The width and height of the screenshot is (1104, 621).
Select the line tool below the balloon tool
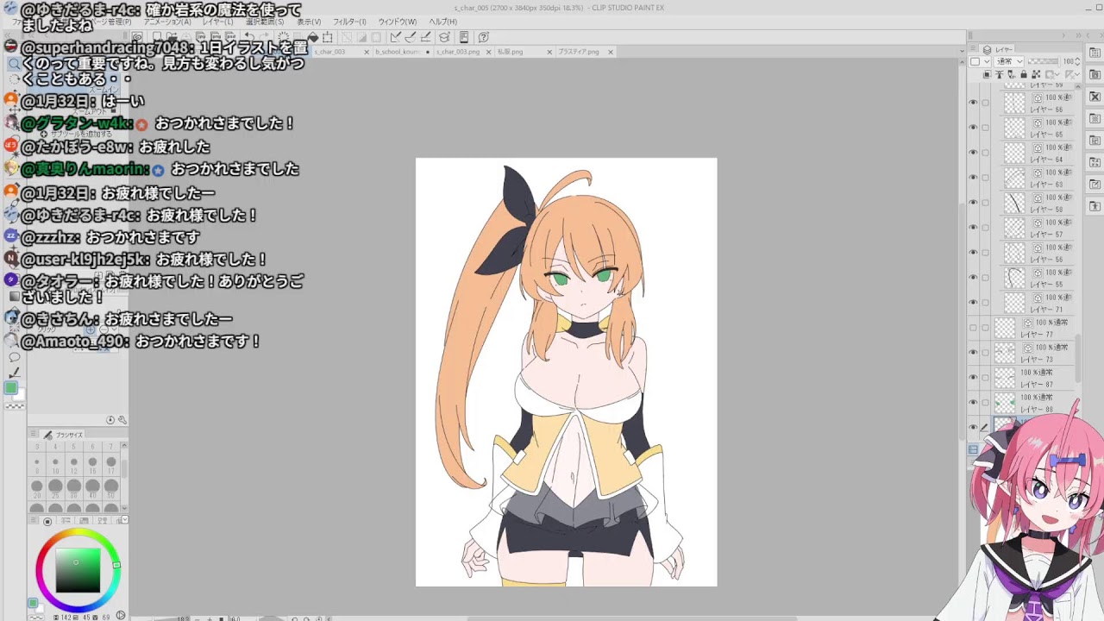point(15,373)
